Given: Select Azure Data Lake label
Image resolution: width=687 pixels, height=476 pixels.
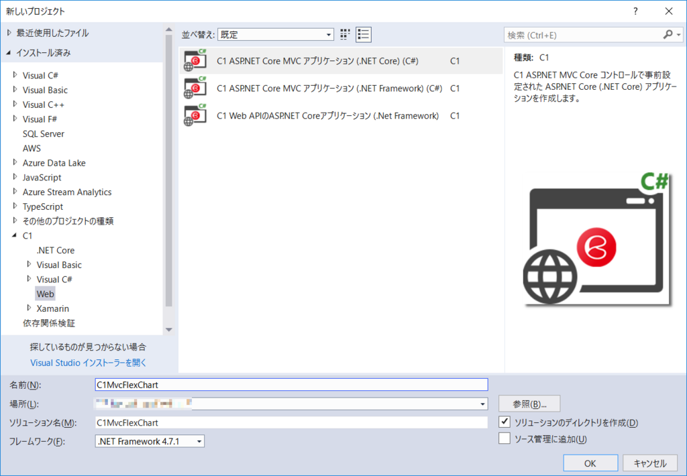Looking at the screenshot, I should pos(54,163).
